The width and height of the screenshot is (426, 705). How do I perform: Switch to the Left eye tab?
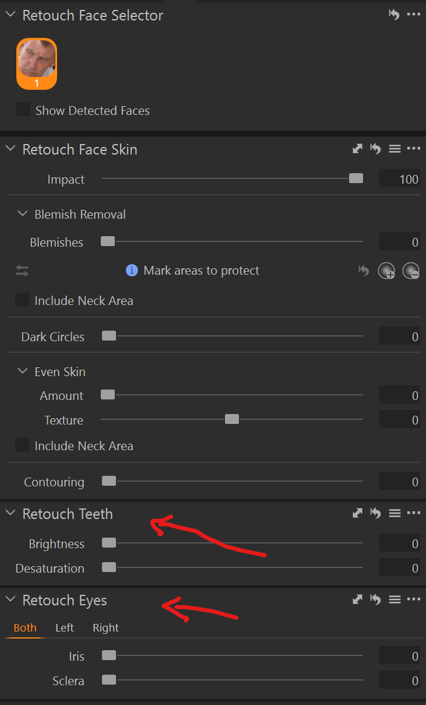[64, 627]
